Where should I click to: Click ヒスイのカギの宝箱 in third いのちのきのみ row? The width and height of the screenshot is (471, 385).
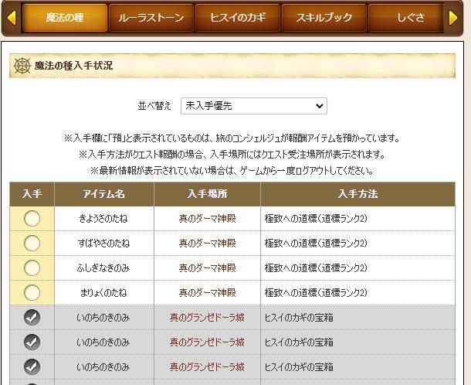(x=299, y=366)
